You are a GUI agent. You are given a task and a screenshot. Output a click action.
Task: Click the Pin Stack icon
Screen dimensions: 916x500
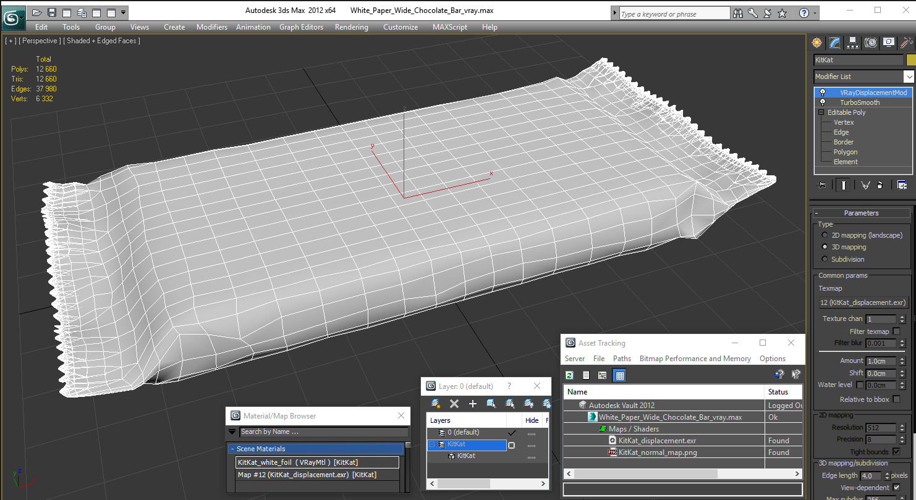(821, 185)
